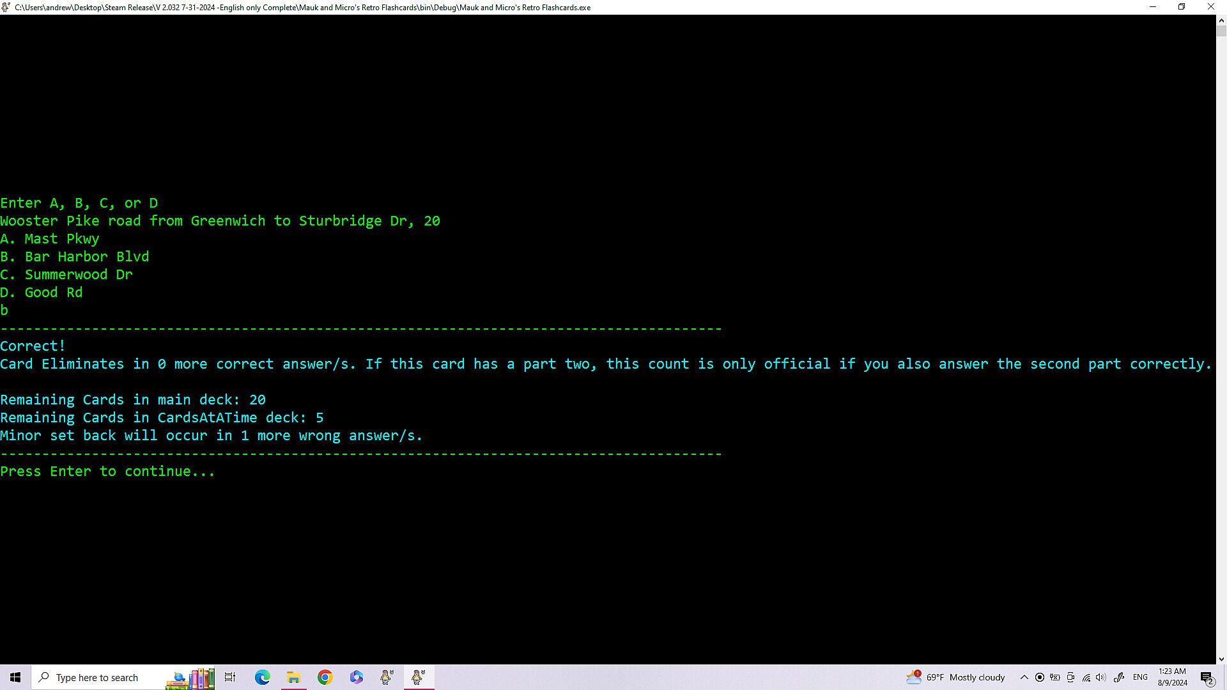Restore down the console window

[1182, 7]
